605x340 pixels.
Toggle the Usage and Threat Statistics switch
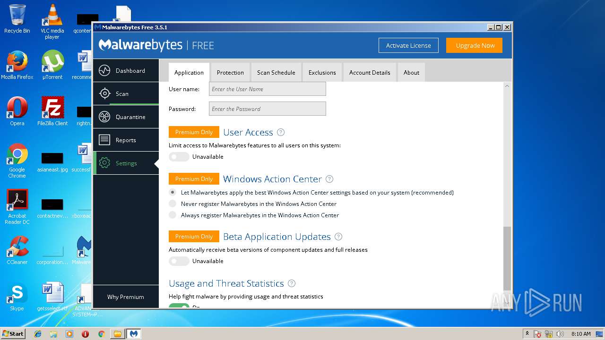click(x=179, y=306)
